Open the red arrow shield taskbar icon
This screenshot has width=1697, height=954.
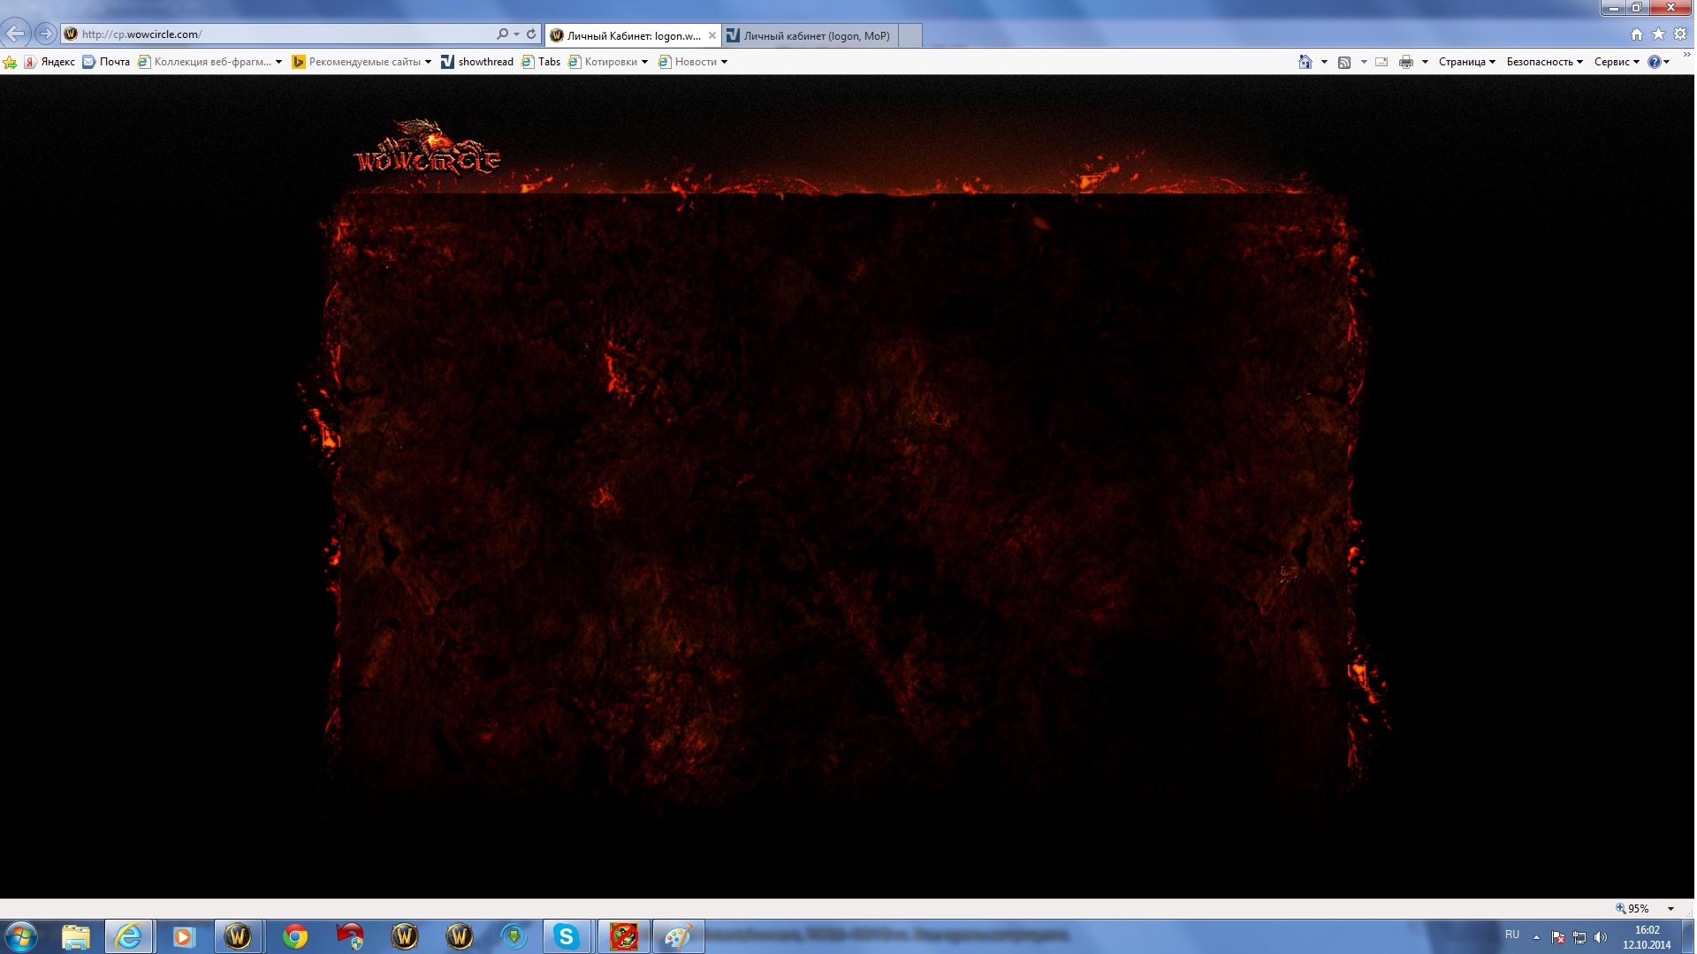click(350, 936)
